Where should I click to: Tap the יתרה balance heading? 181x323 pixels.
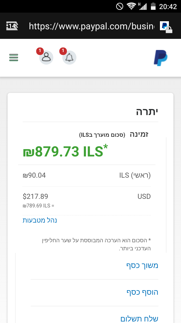click(147, 112)
